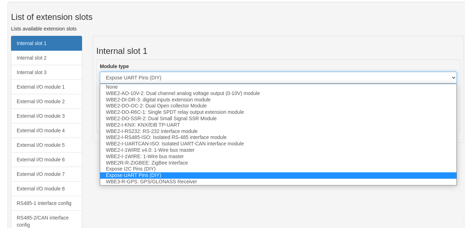Image resolution: width=465 pixels, height=228 pixels.
Task: Open External I/O module 1 tab
Action: pos(47,87)
